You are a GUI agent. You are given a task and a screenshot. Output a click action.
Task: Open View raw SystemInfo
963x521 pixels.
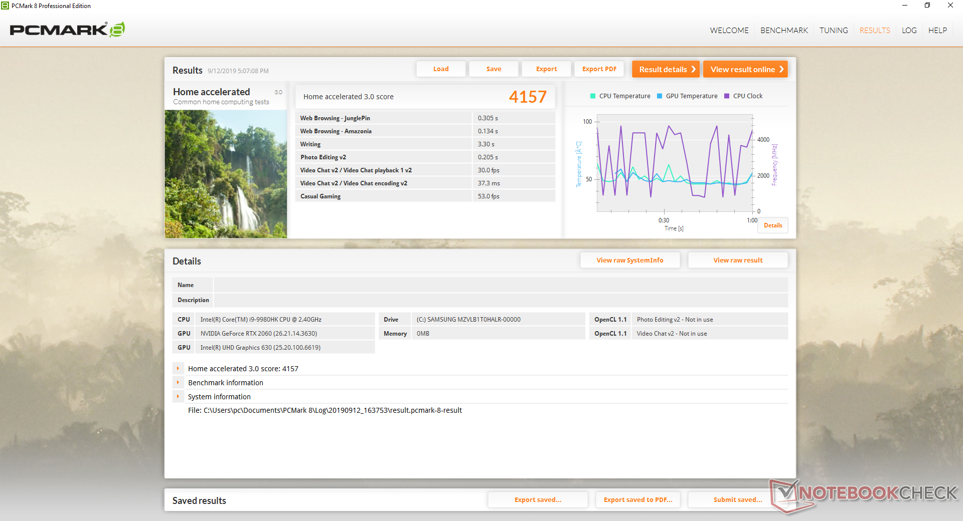click(630, 260)
